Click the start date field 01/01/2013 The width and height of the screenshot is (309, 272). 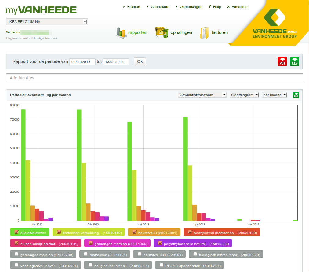click(82, 62)
